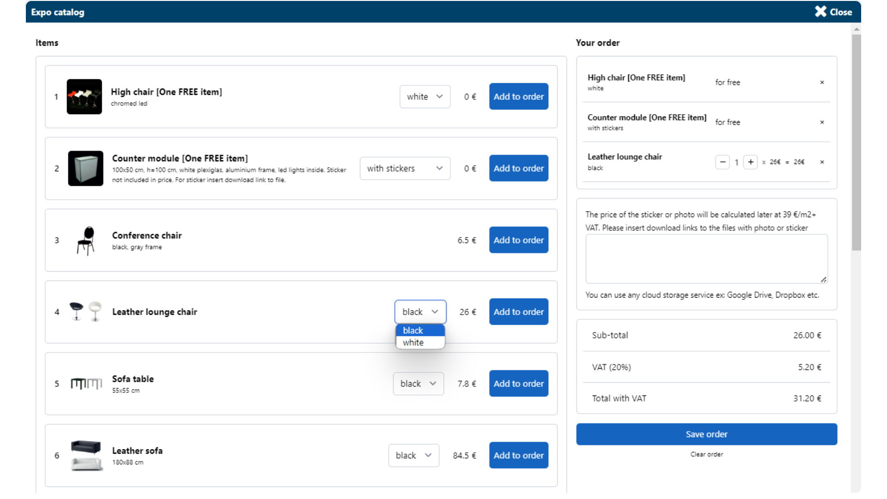Expand Leather sofa color dropdown
The width and height of the screenshot is (887, 499).
(x=413, y=456)
